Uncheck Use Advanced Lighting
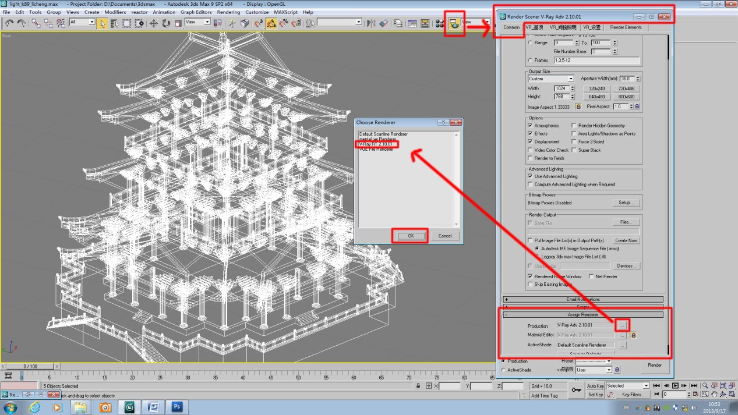 pyautogui.click(x=530, y=176)
